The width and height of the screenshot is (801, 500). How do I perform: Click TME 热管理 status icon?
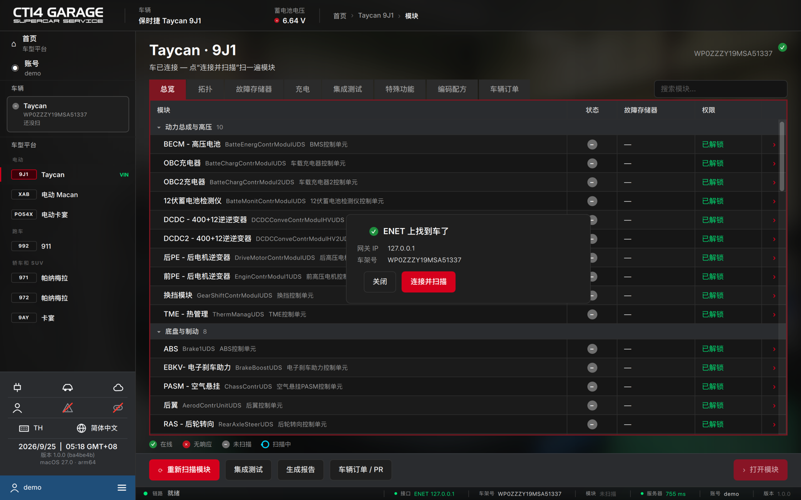(592, 314)
